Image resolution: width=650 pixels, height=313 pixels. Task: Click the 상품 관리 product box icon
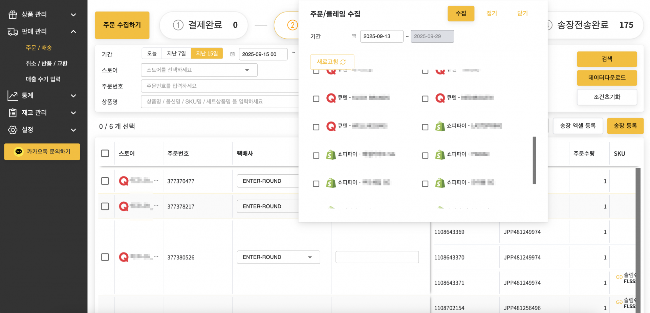[x=12, y=14]
